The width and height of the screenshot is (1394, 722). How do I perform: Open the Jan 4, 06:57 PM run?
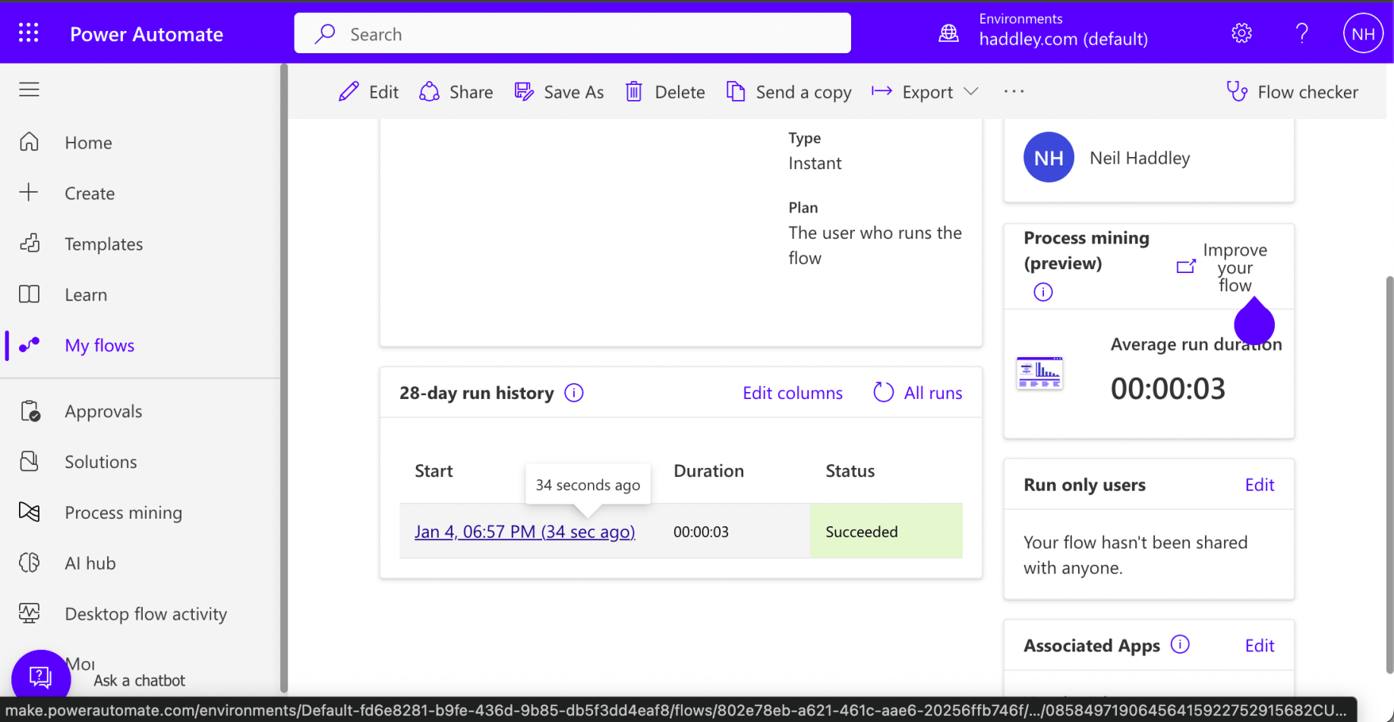pos(525,532)
